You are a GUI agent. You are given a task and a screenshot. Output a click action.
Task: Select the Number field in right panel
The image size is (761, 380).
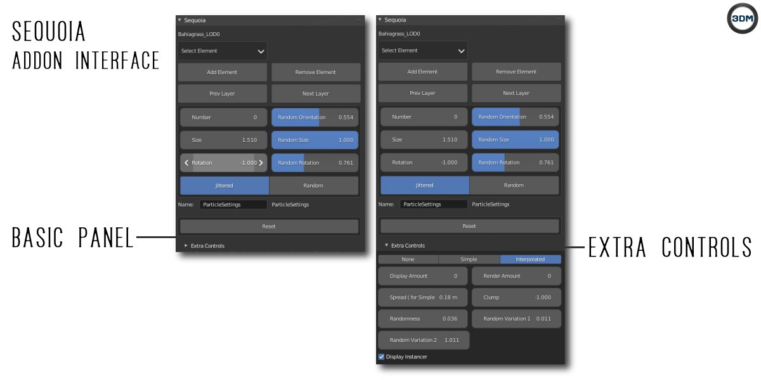(425, 117)
